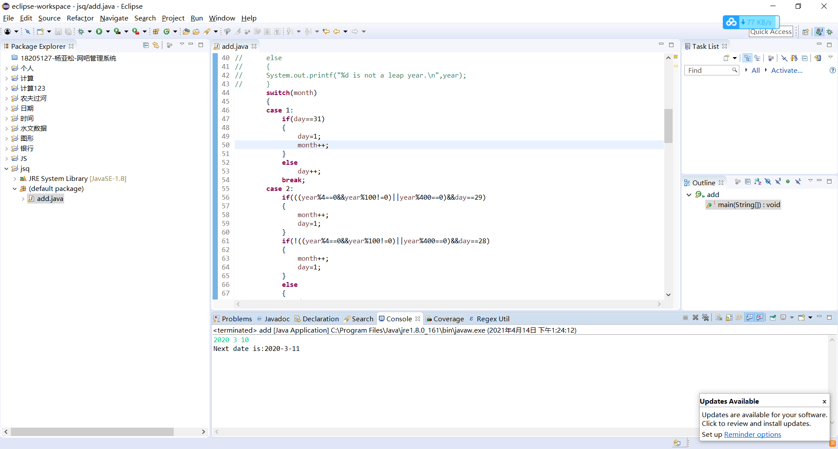
Task: Expand the JRE System Library node
Action: [x=15, y=179]
